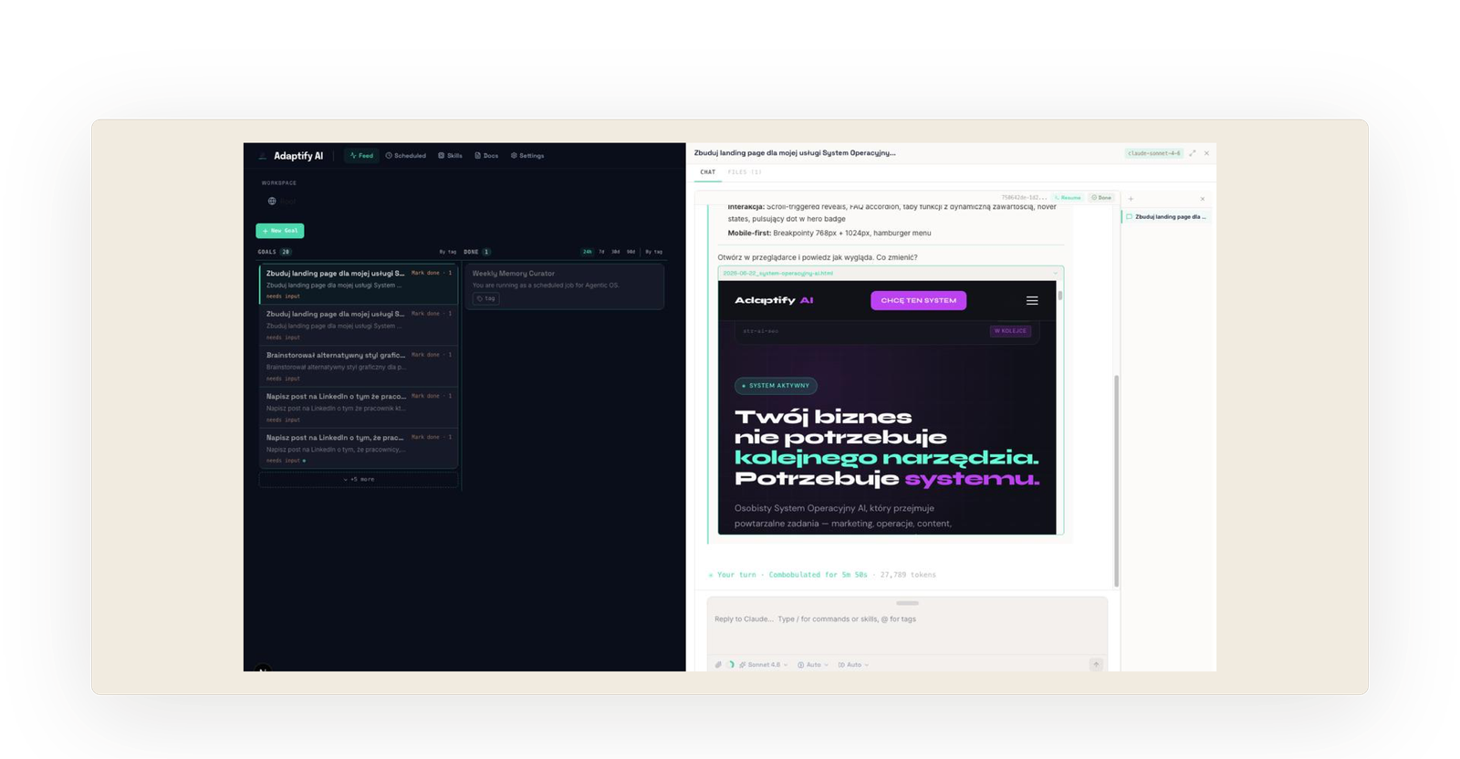This screenshot has width=1460, height=759.
Task: Go to the Skills tab
Action: 450,156
